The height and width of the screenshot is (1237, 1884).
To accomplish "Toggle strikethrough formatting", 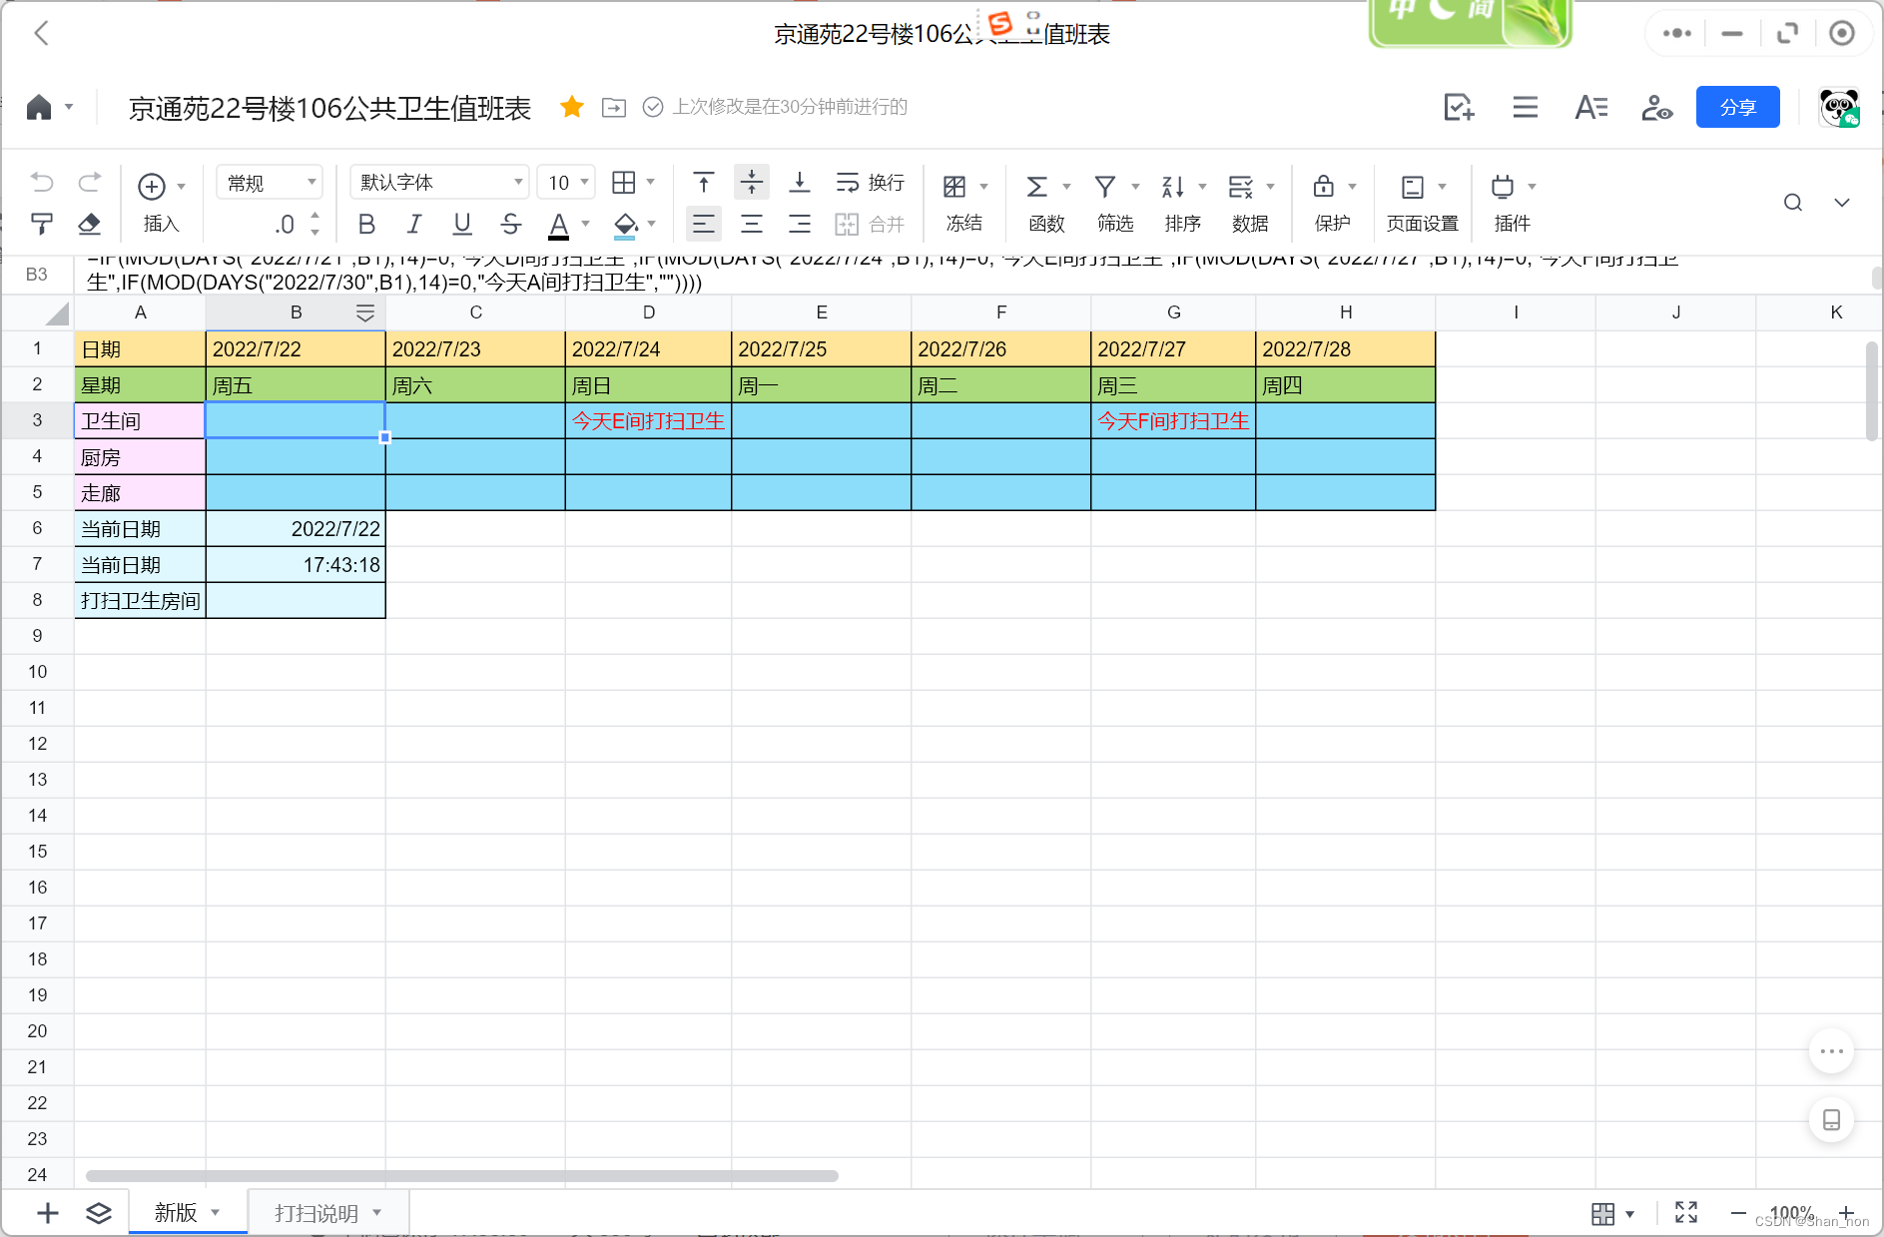I will point(510,224).
